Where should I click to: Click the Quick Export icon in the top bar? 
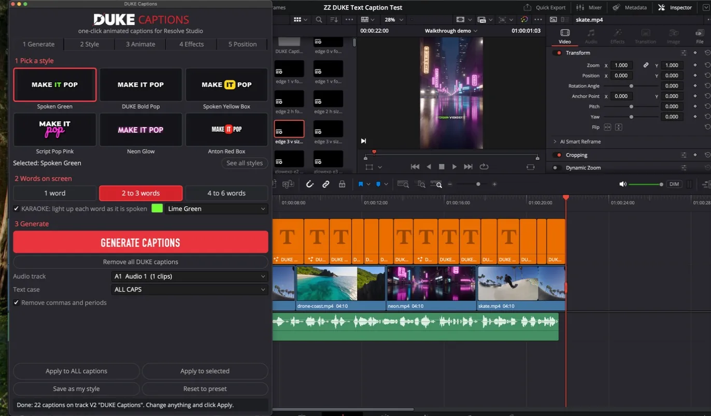point(528,7)
